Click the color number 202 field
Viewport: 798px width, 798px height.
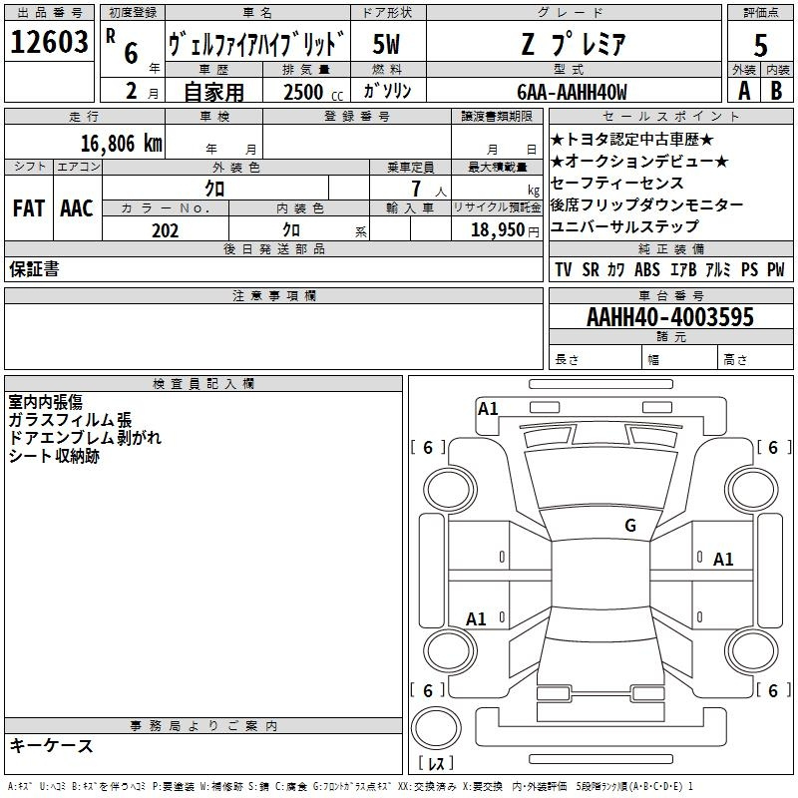(165, 229)
